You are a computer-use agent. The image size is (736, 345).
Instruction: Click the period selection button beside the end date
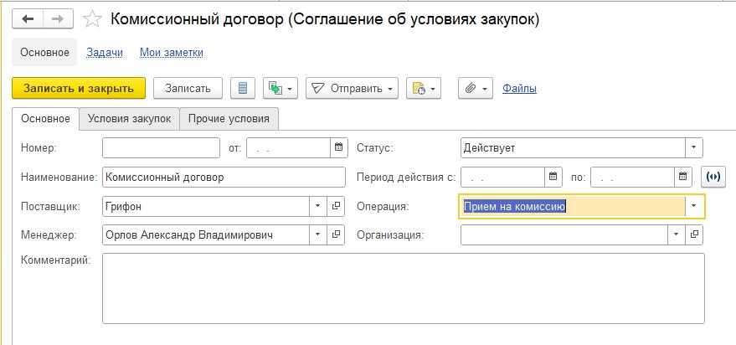click(x=714, y=177)
